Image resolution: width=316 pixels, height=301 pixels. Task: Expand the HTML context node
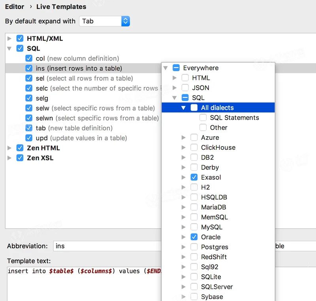(x=175, y=78)
